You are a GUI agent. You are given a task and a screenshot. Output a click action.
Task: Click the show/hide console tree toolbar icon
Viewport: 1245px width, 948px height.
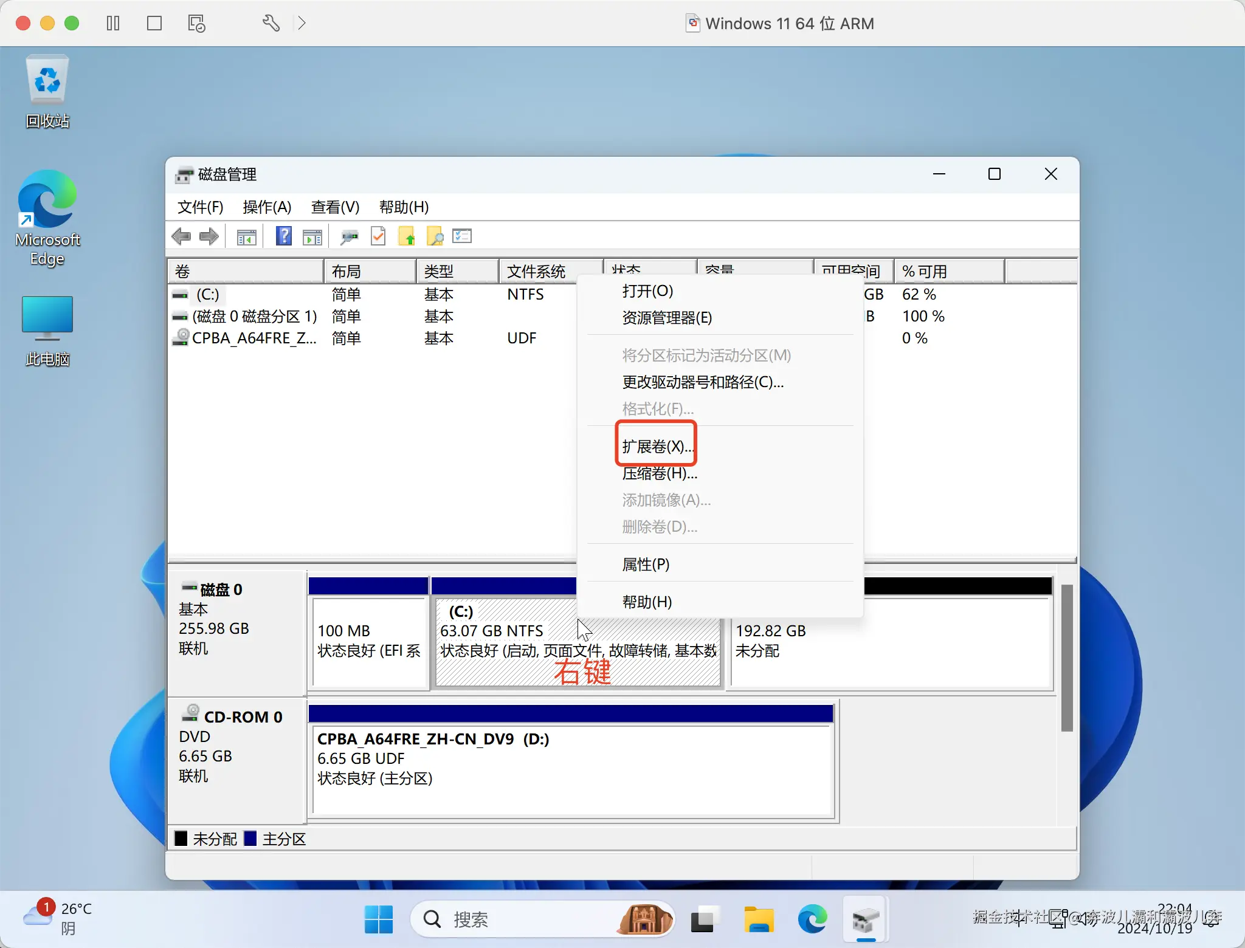point(246,236)
